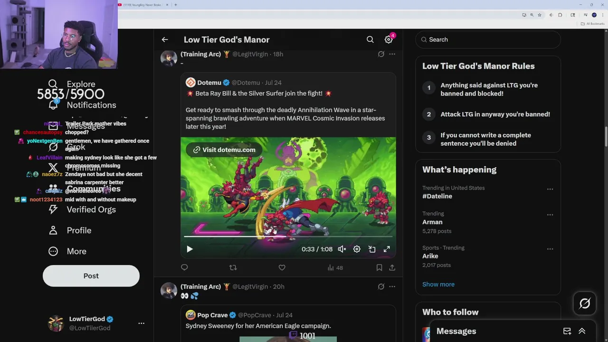Open #Dateline trending topic

coord(437,196)
